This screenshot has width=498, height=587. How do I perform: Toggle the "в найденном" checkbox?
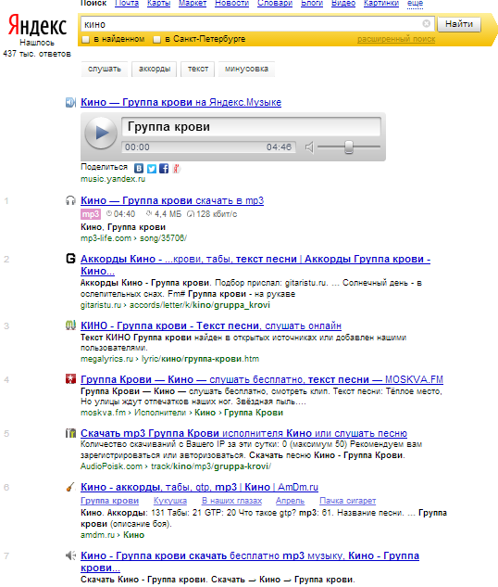pyautogui.click(x=85, y=39)
